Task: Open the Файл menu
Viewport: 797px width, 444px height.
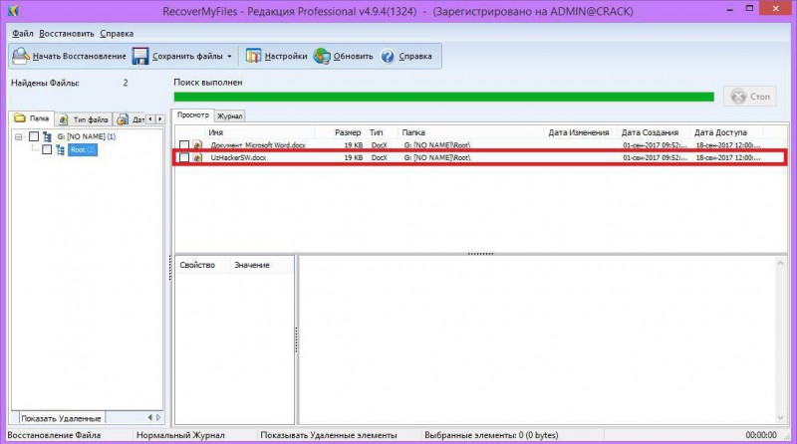Action: (x=22, y=34)
